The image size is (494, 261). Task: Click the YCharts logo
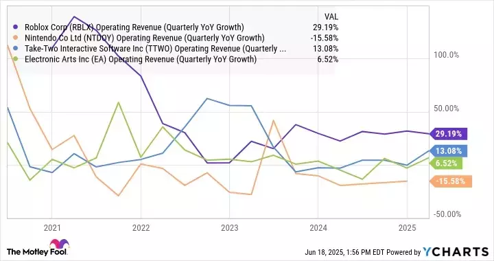(x=456, y=251)
